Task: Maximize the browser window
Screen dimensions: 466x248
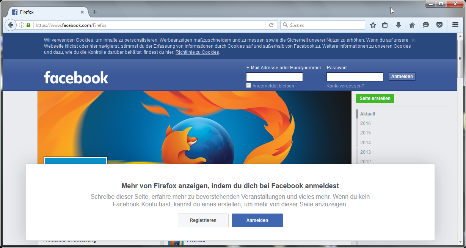Action: coord(441,4)
